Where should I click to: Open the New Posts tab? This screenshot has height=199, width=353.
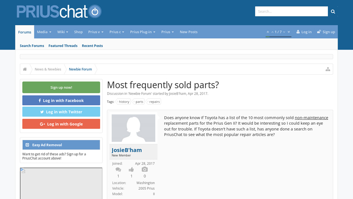tap(188, 32)
